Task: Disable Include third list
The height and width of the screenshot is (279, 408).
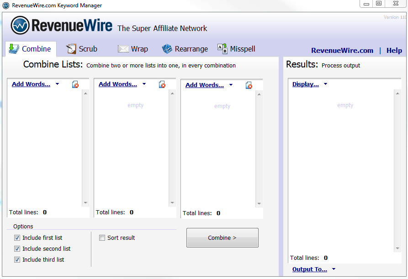Action: pyautogui.click(x=17, y=259)
